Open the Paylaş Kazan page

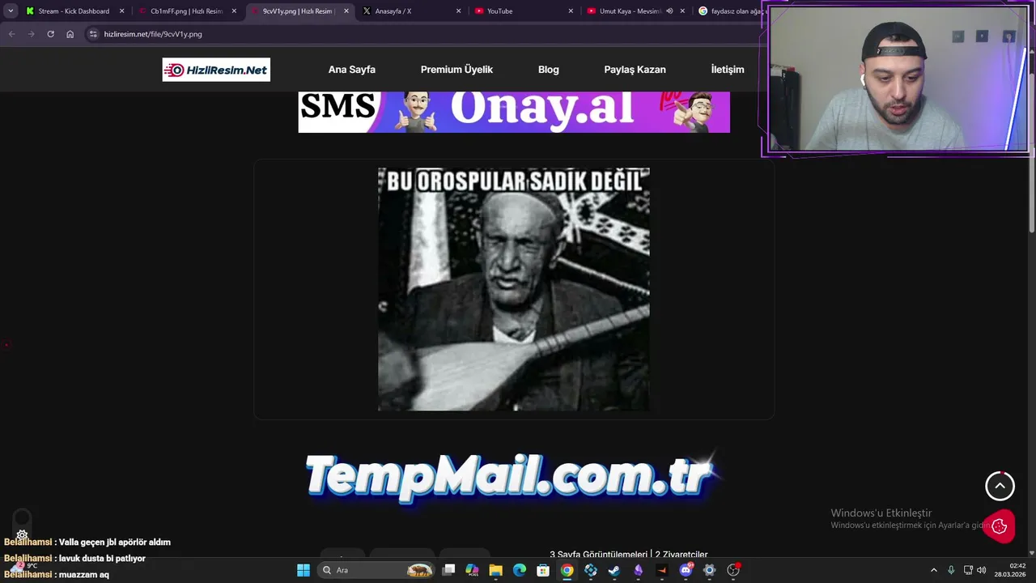[635, 70]
